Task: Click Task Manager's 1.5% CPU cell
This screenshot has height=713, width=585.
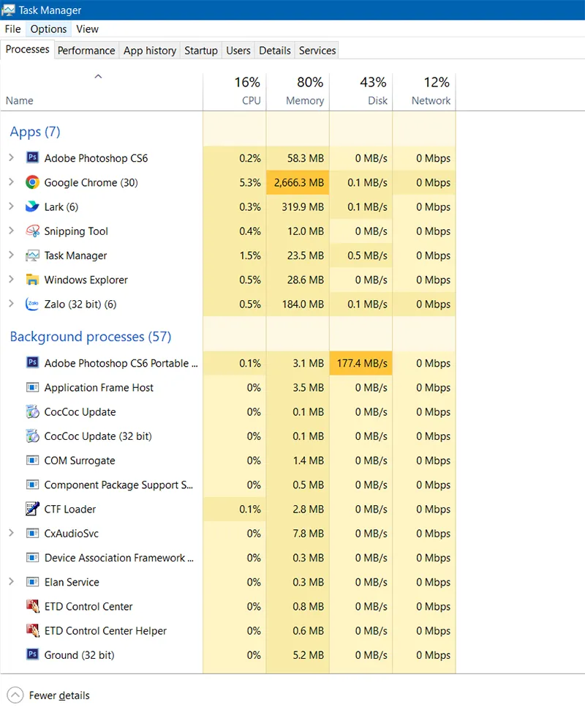Action: point(234,255)
